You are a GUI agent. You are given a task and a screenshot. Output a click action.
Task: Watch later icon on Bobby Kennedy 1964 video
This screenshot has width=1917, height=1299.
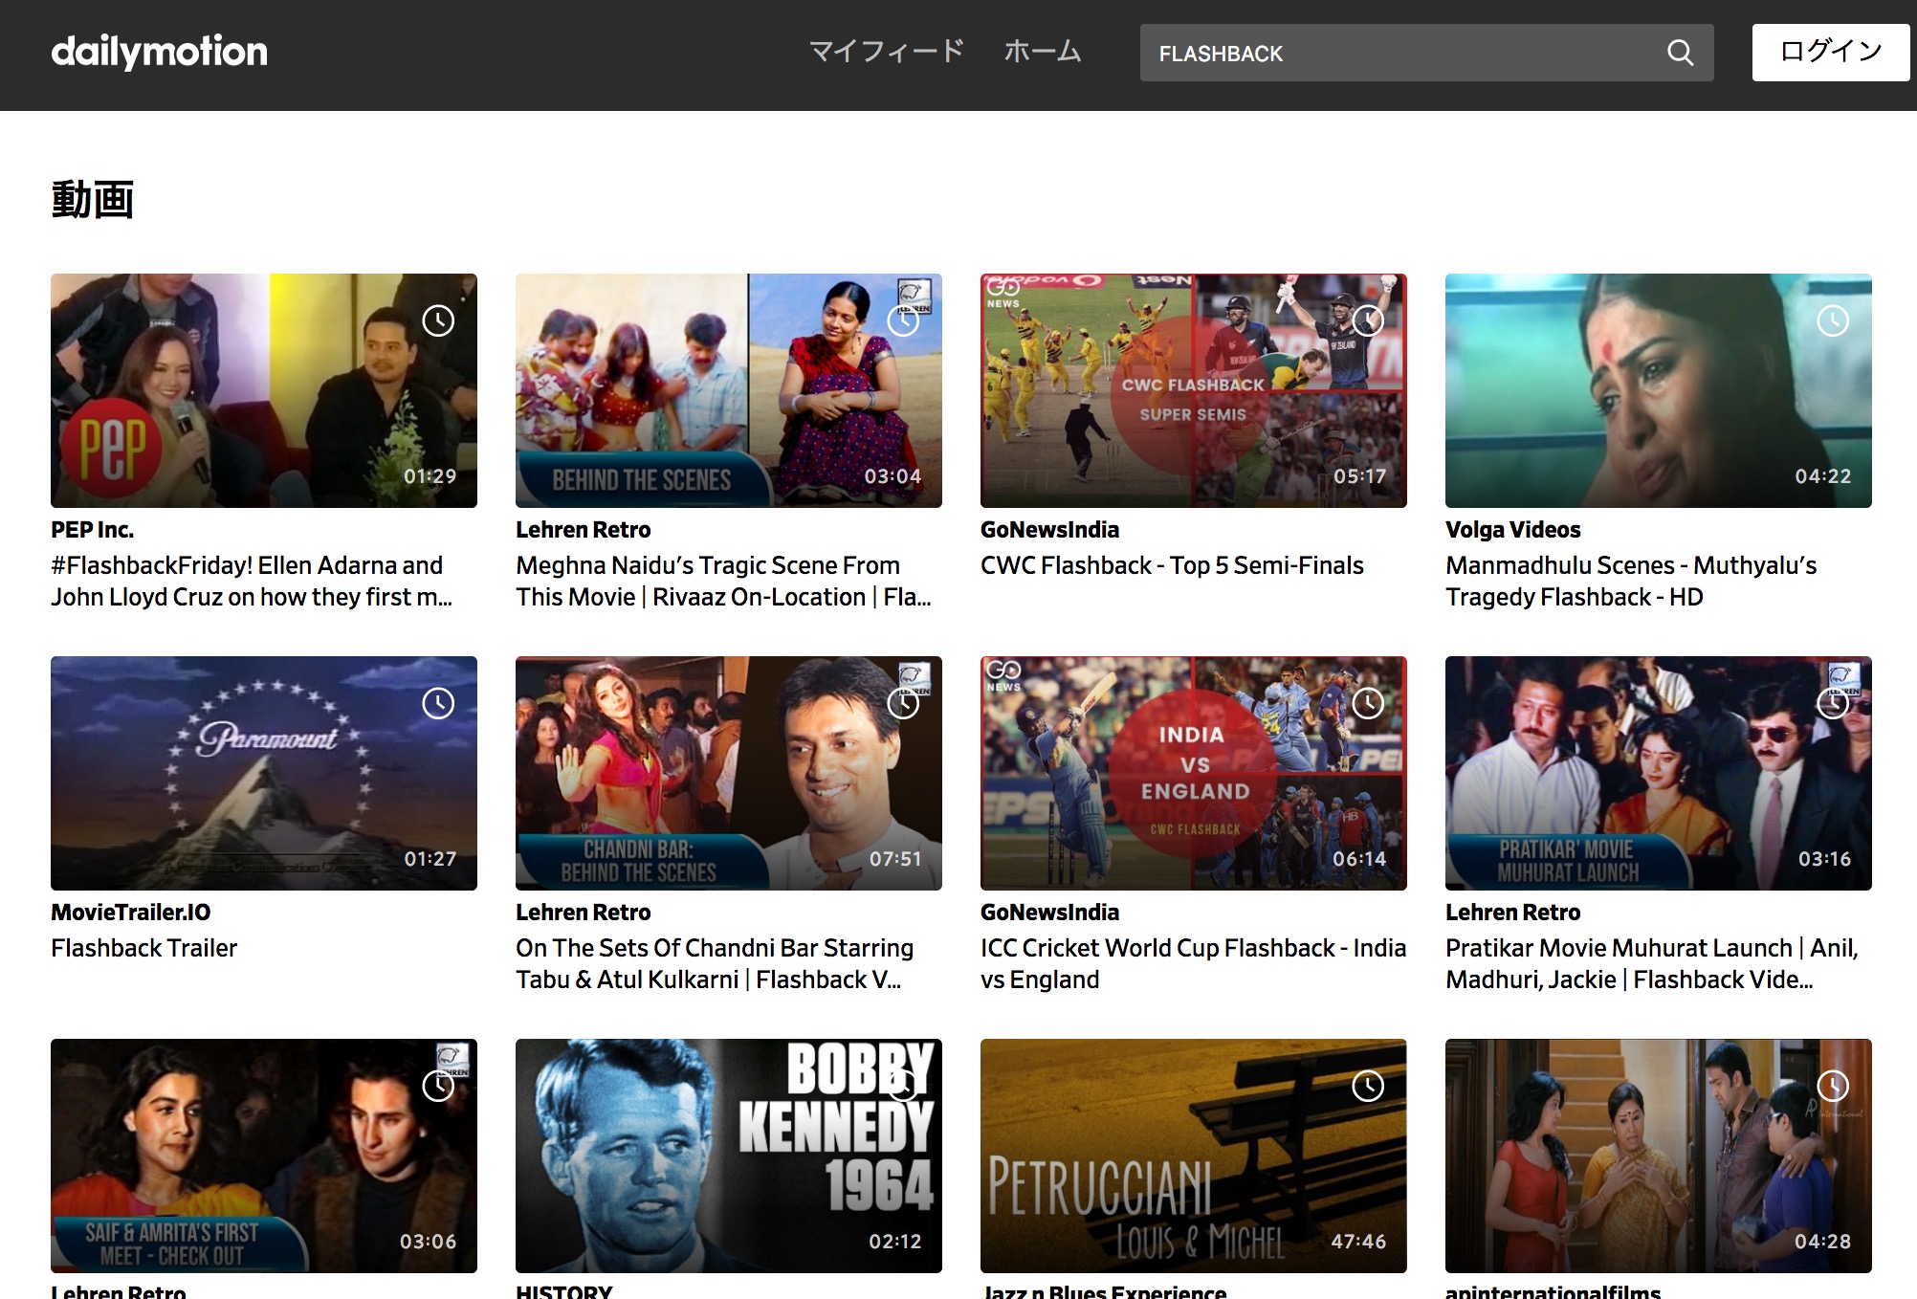[903, 1086]
